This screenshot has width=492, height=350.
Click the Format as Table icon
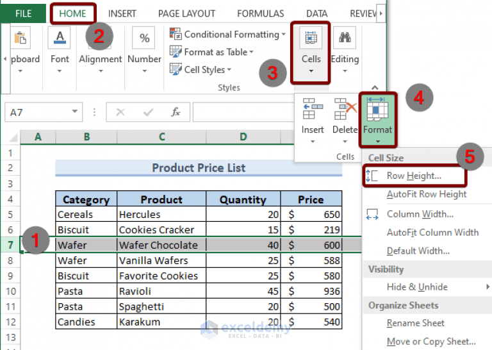coord(176,51)
